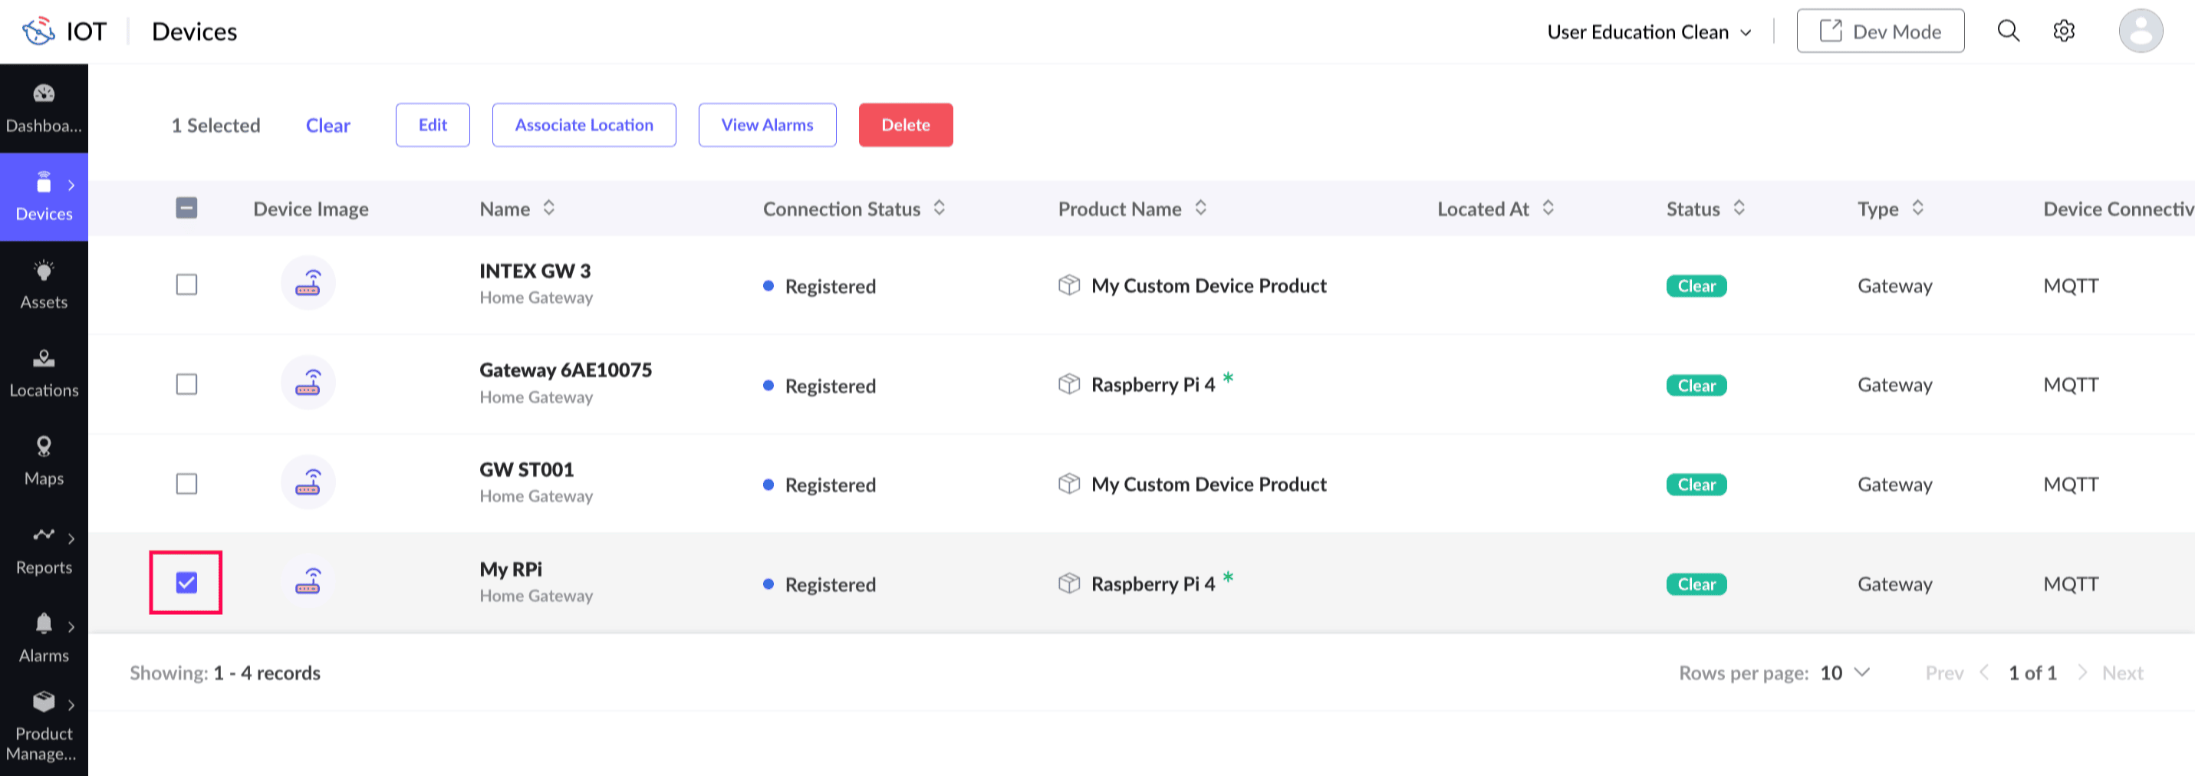
Task: Open the settings gear icon
Action: point(2063,31)
